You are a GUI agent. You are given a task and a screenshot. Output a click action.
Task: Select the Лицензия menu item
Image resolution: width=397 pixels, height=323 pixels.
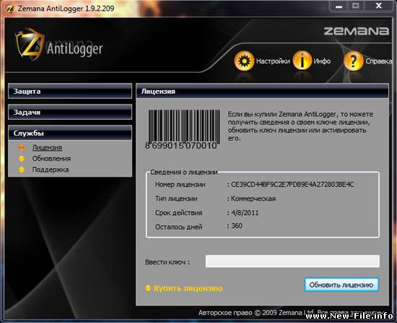pos(47,148)
